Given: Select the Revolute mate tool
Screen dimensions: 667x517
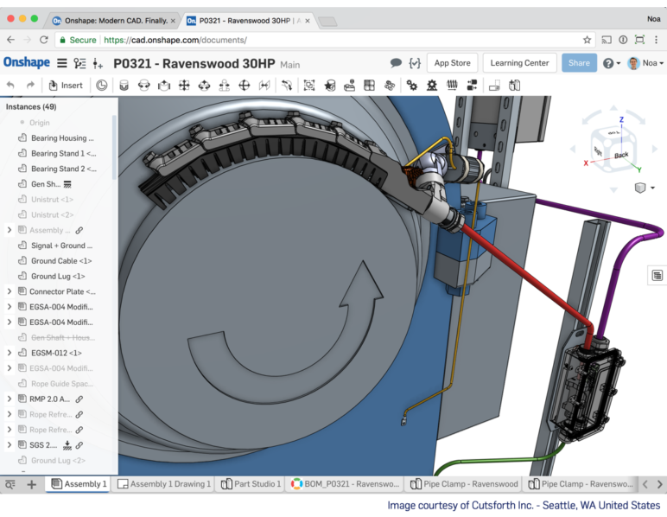Looking at the screenshot, I should point(144,86).
